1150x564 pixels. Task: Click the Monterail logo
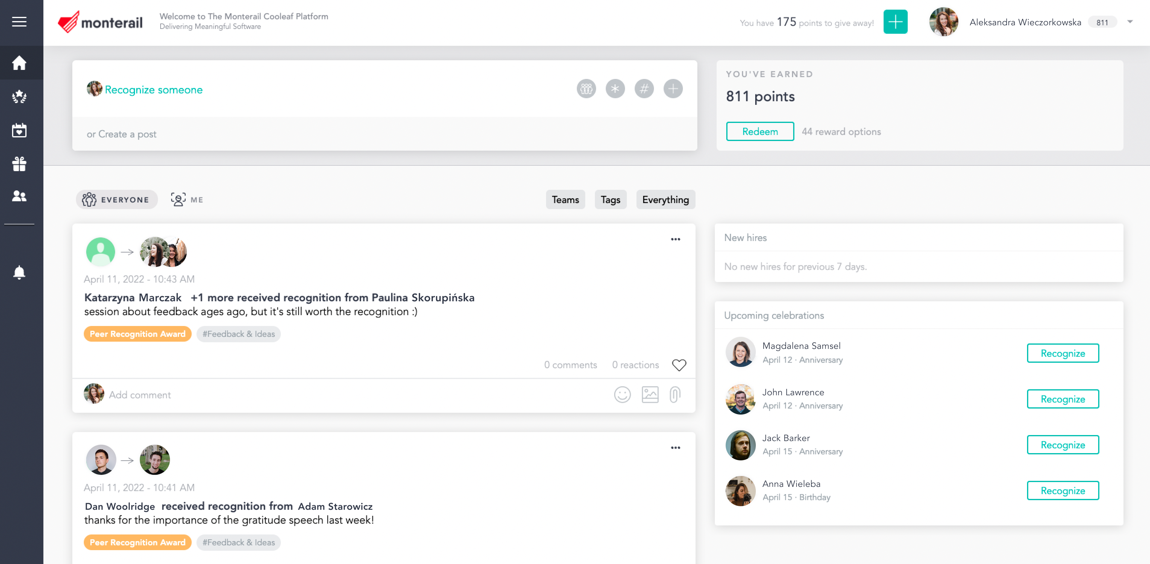(x=100, y=22)
